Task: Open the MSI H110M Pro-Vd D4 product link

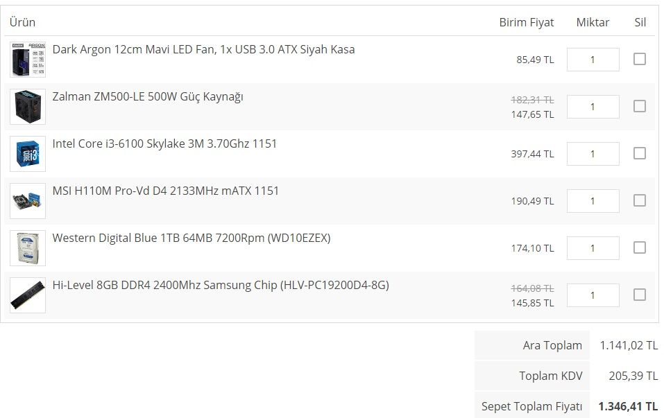Action: point(166,191)
